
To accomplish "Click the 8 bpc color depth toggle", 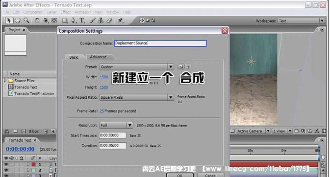I will click(x=34, y=132).
